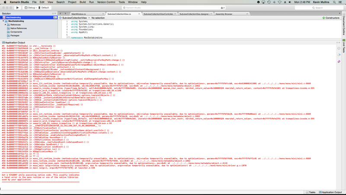Start debugging with the Run play button
Screen dimensions: 346x195
click(x=17, y=8)
